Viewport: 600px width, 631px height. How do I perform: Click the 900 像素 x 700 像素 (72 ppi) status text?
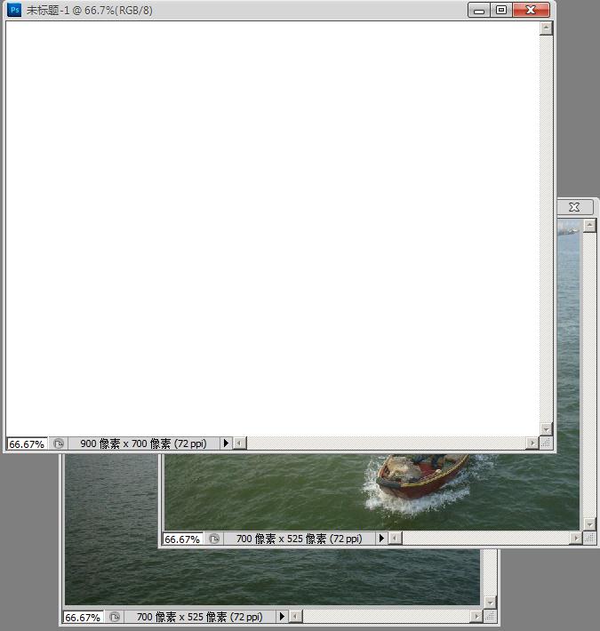pos(143,443)
